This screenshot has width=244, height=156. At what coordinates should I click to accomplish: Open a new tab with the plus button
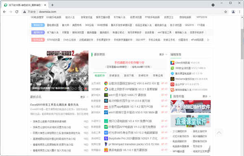click(52, 5)
